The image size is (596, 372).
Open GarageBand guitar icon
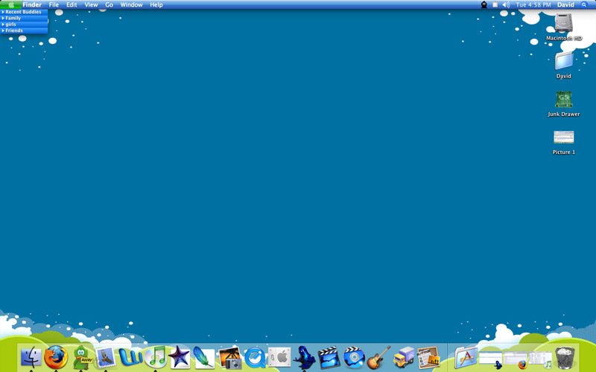coord(378,357)
